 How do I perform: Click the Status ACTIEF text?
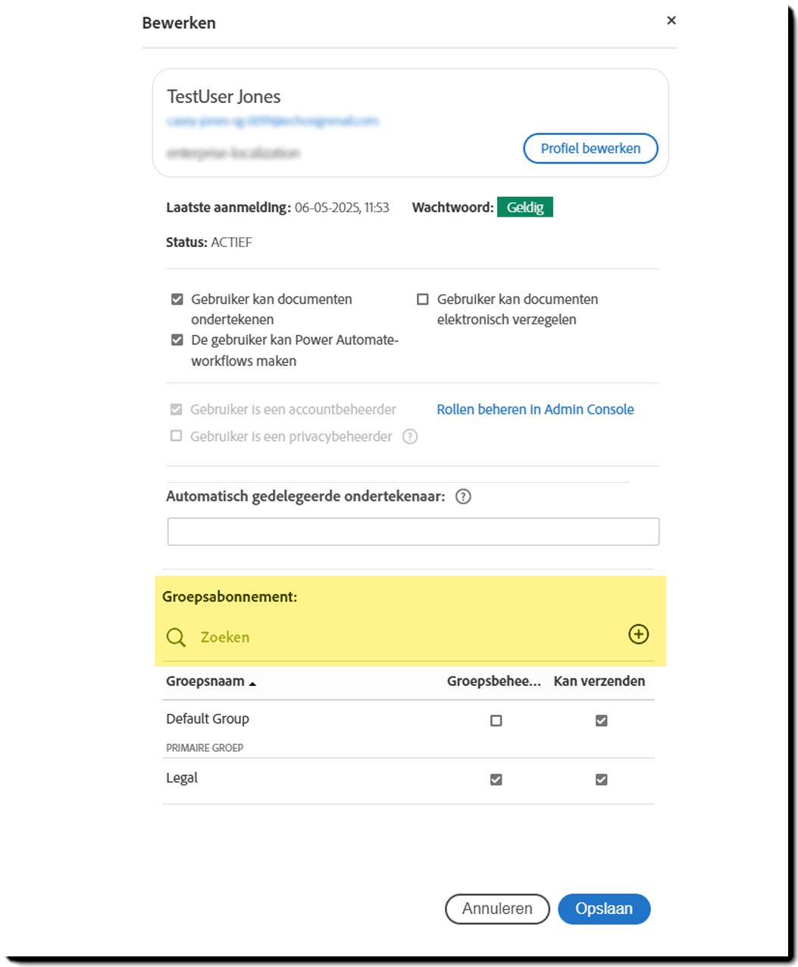[x=209, y=243]
